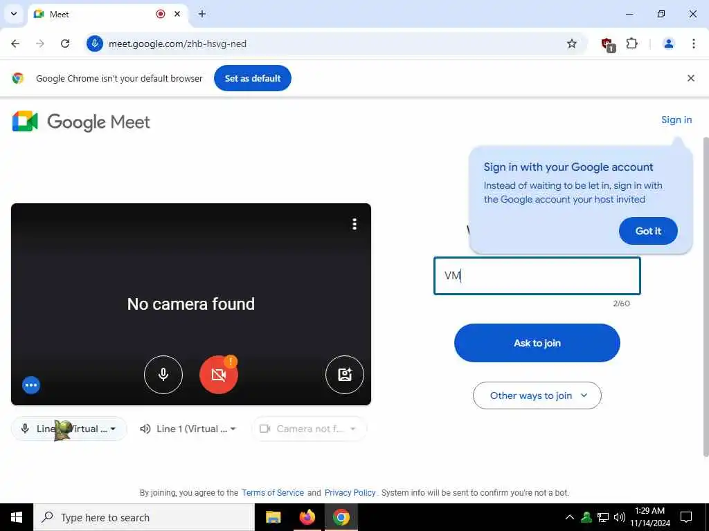Focus the name input field containing VM
Viewport: 709px width, 531px height.
[x=537, y=276]
